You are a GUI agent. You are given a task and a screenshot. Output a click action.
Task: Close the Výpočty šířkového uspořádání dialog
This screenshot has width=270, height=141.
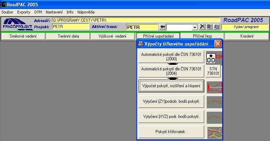218,44
